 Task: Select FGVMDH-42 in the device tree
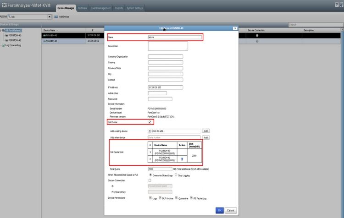point(15,40)
